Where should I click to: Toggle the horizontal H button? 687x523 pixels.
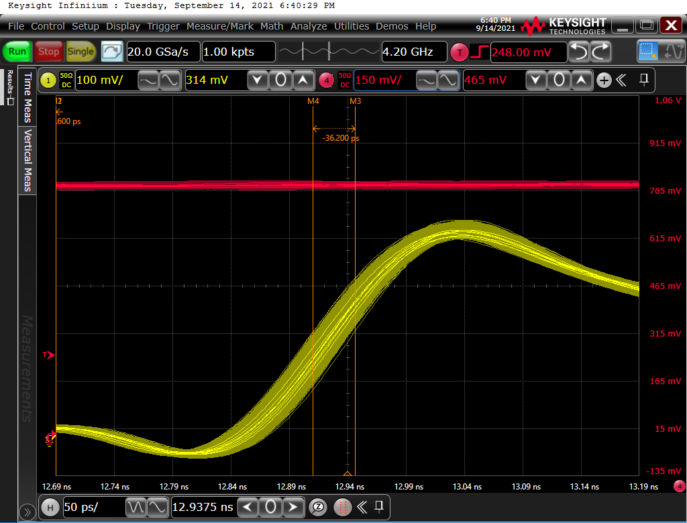click(x=50, y=507)
